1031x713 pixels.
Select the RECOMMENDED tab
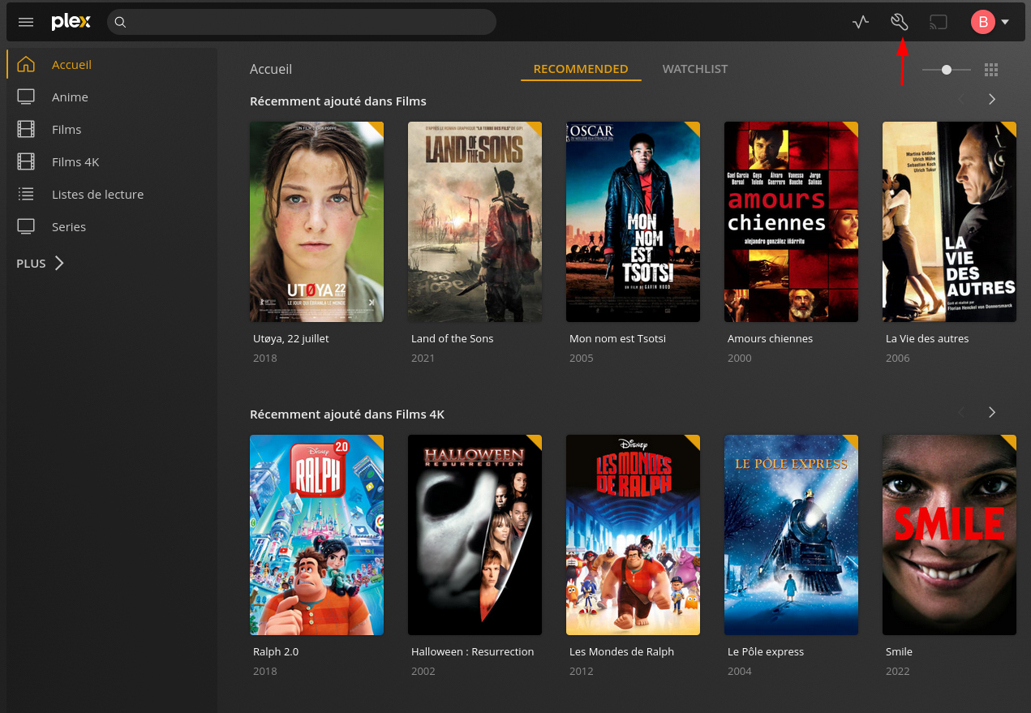click(x=581, y=69)
